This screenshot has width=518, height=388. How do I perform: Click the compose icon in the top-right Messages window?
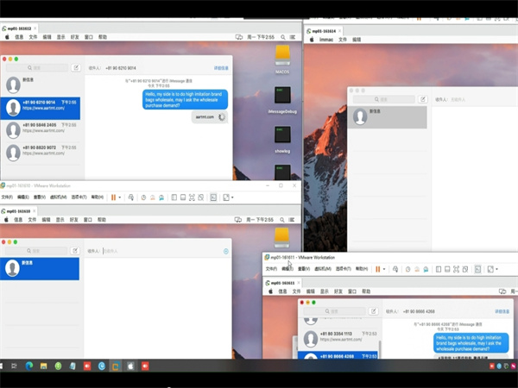(422, 99)
